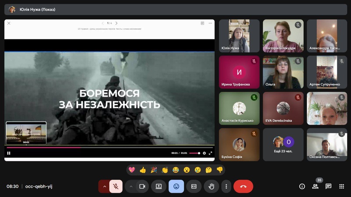
Task: Select Ольга participant tile
Action: click(283, 72)
